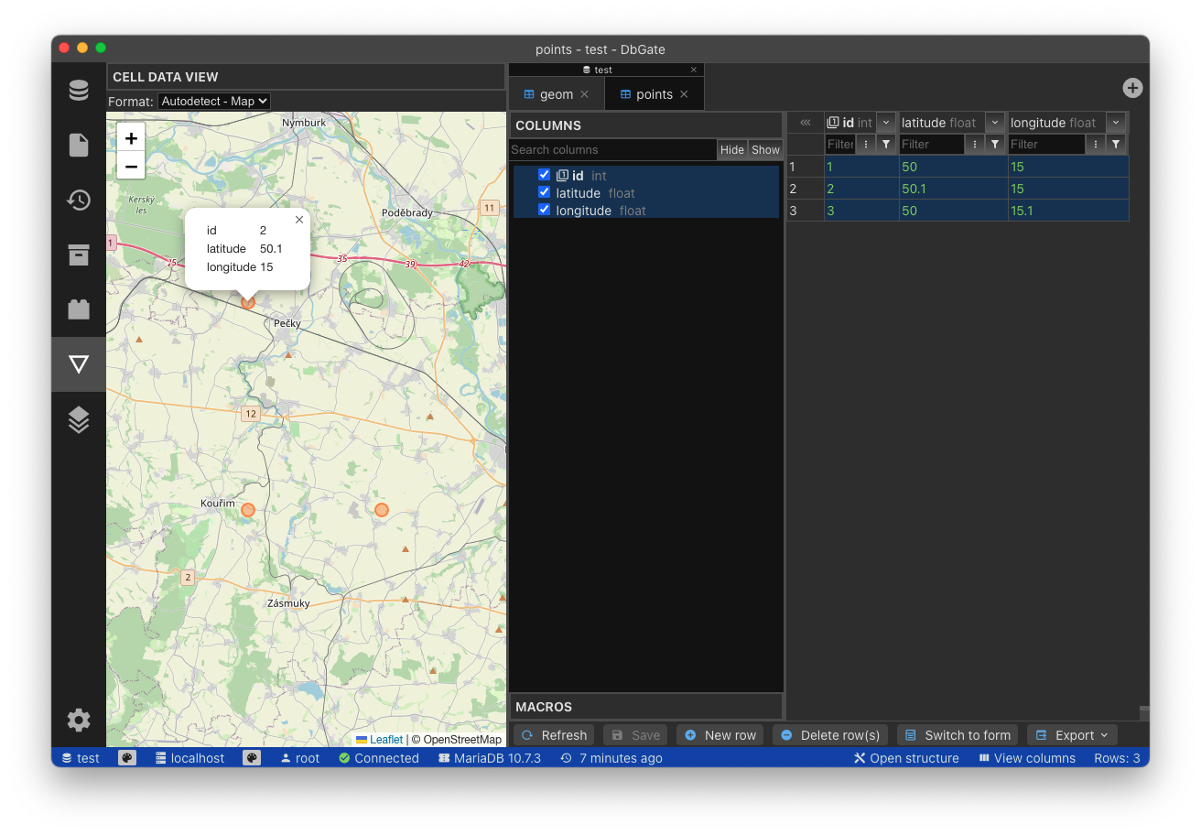1201x835 pixels.
Task: Click the Refresh button
Action: click(x=554, y=735)
